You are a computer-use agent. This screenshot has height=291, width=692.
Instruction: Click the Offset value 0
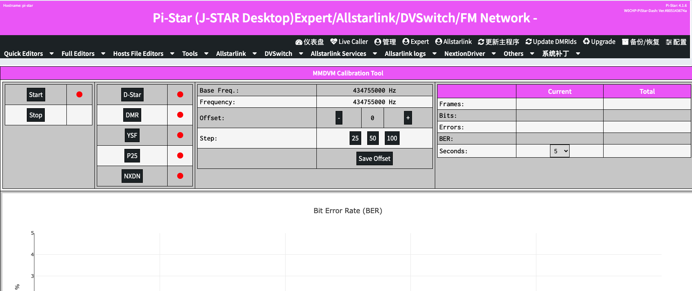point(372,118)
